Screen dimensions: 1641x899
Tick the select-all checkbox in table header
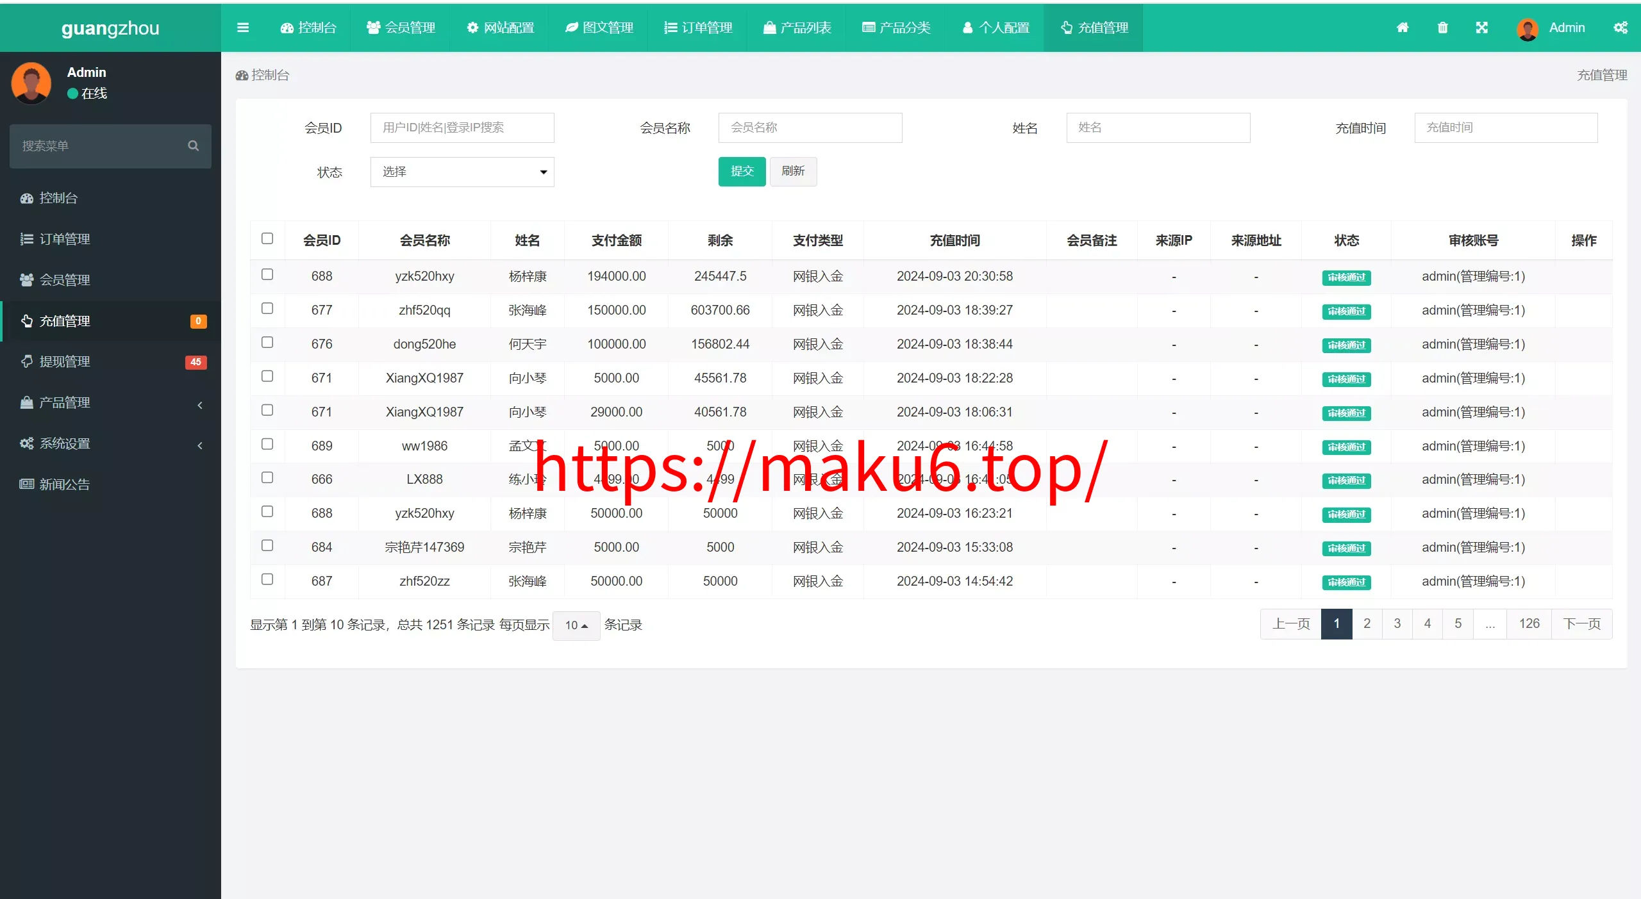point(267,238)
